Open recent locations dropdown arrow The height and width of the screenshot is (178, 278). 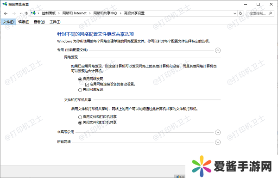(20, 13)
